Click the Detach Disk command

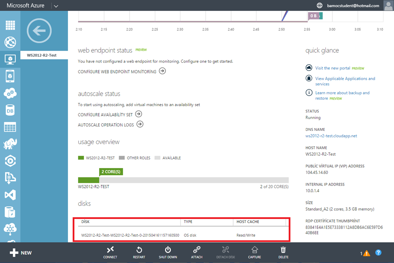pyautogui.click(x=225, y=253)
